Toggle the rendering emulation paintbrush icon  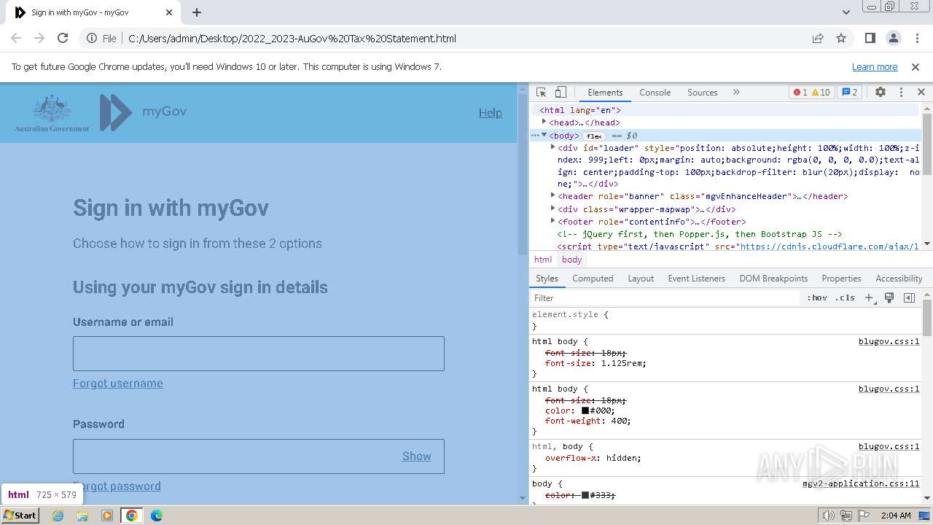[x=889, y=297]
